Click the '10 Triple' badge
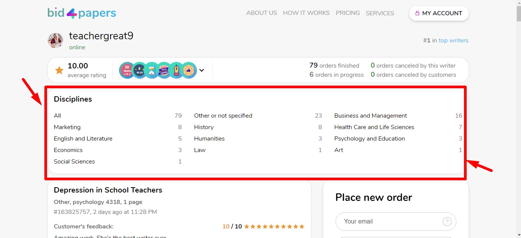The width and height of the screenshot is (521, 238). click(x=127, y=70)
